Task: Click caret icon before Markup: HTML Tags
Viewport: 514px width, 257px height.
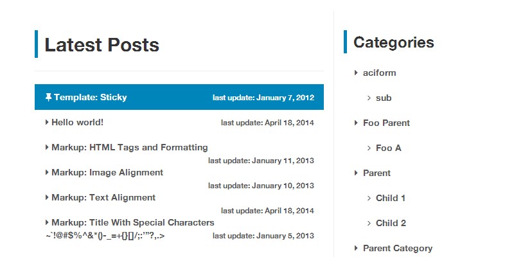Action: click(47, 147)
